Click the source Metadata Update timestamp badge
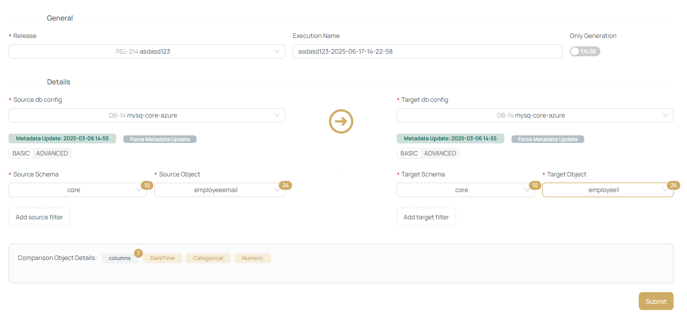Screen dimensions: 687x331 (x=62, y=138)
